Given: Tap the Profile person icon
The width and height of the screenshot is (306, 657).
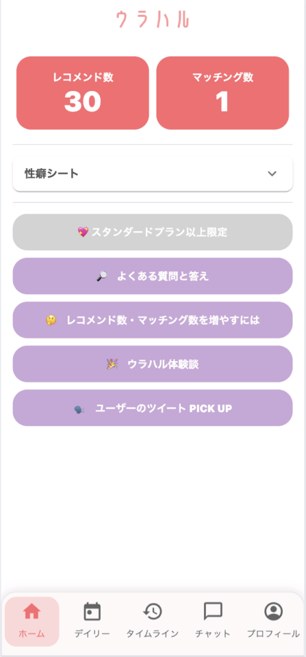Looking at the screenshot, I should click(273, 611).
